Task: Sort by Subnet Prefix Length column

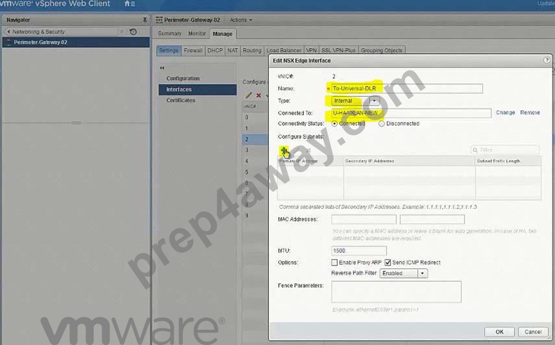Action: pyautogui.click(x=508, y=161)
